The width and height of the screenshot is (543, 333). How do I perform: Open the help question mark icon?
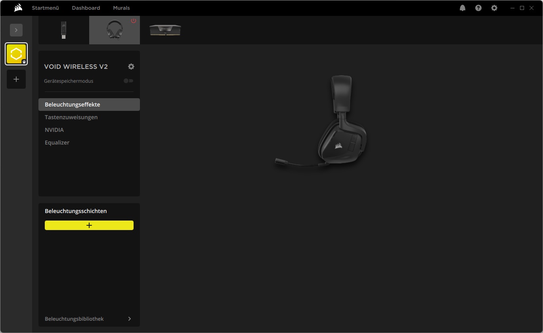478,8
